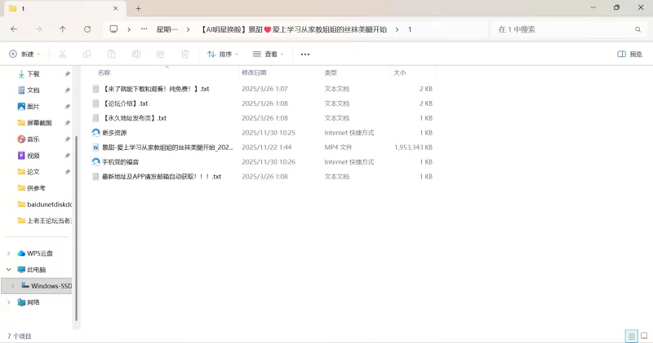Open the 排序 sort dropdown
The image size is (653, 343).
(x=223, y=55)
